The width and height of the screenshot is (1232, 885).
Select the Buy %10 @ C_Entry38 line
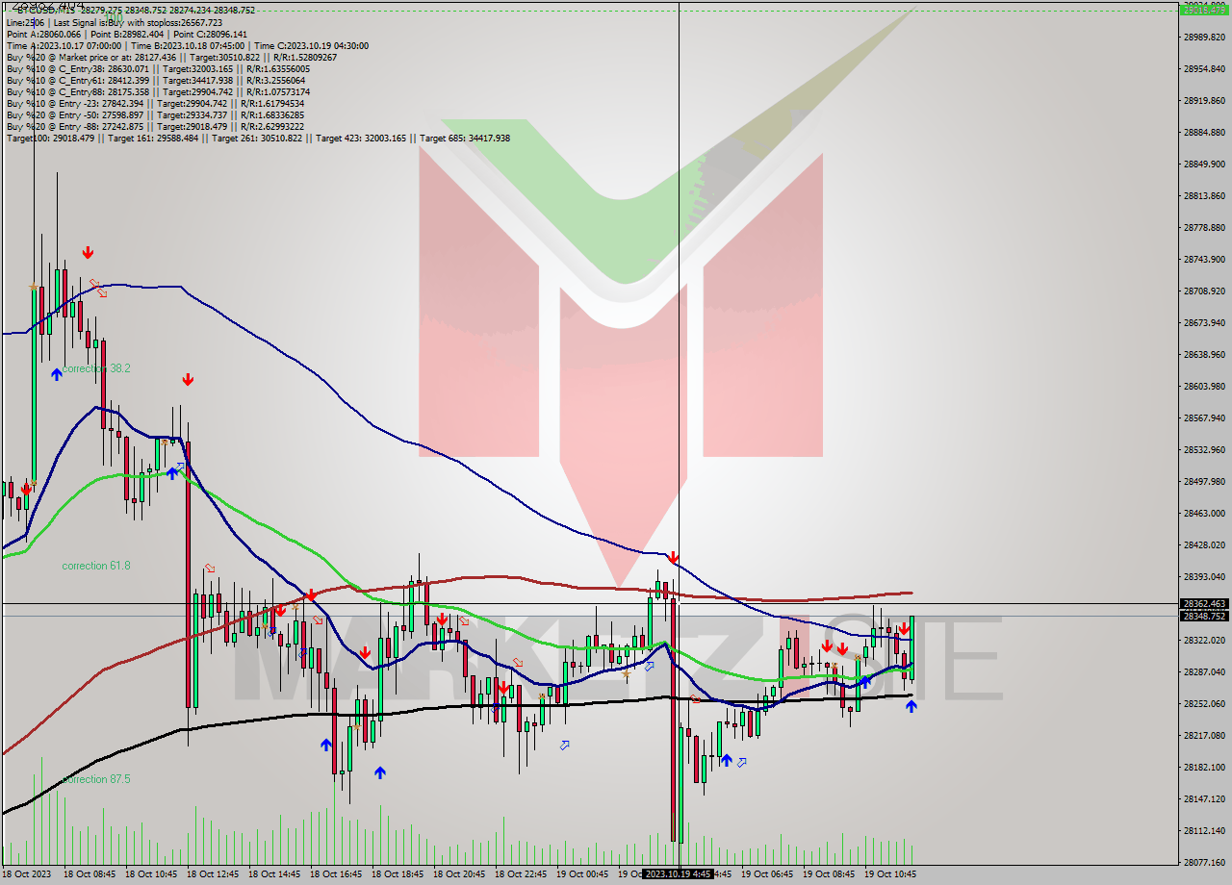159,69
